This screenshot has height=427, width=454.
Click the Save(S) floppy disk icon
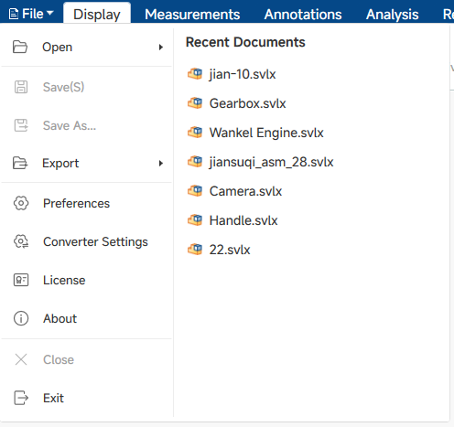[x=21, y=87]
